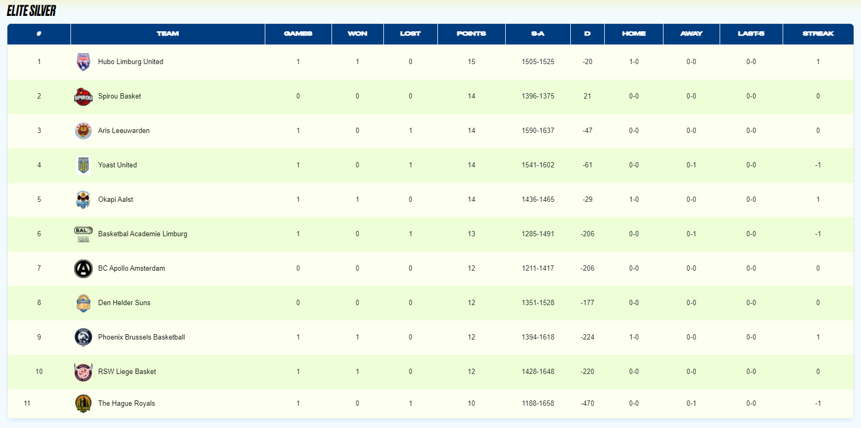Click the Spirou Basket team logo

point(83,96)
